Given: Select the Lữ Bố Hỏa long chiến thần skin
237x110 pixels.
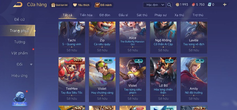Looking at the screenshot, I should 163,79.
